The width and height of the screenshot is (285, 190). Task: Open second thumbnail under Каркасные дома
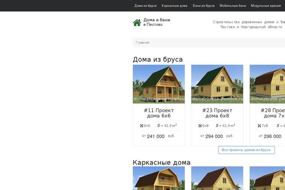pos(217,178)
